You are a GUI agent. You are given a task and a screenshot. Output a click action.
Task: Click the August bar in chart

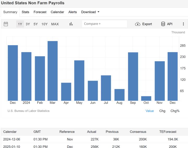(119, 95)
